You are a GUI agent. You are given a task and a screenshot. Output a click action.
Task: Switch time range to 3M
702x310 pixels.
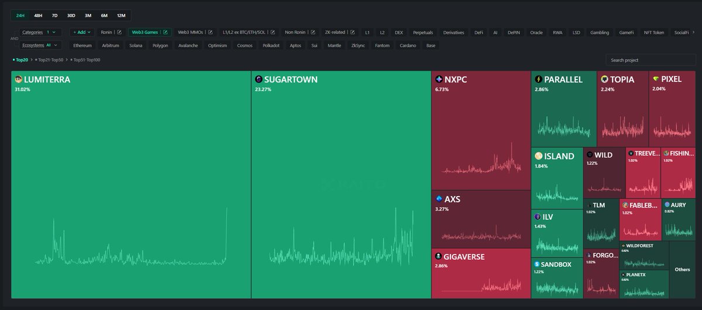[x=88, y=15]
